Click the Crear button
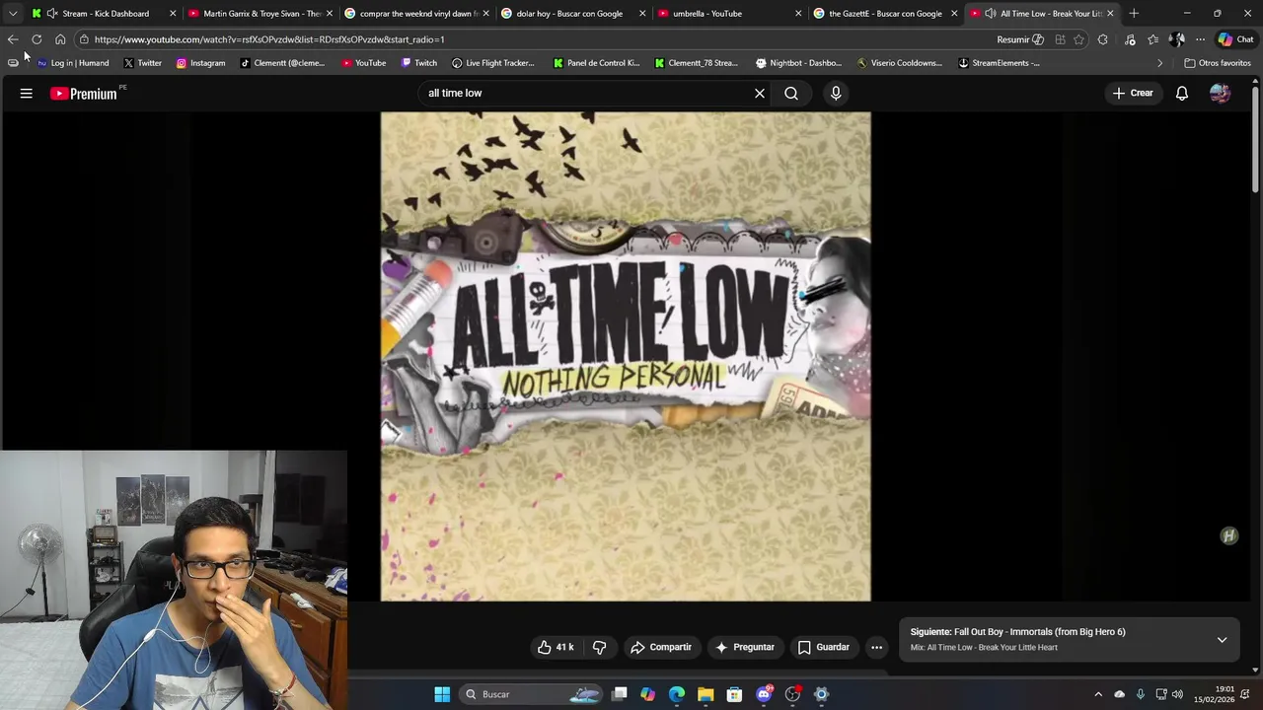Image resolution: width=1263 pixels, height=710 pixels. tap(1133, 94)
